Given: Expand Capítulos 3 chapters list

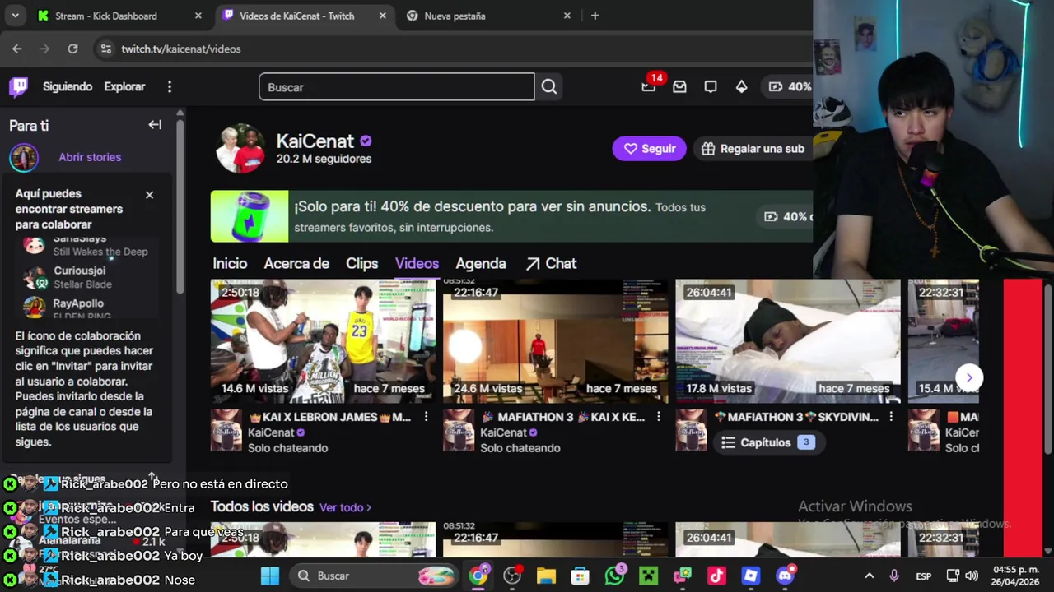Looking at the screenshot, I should click(767, 442).
